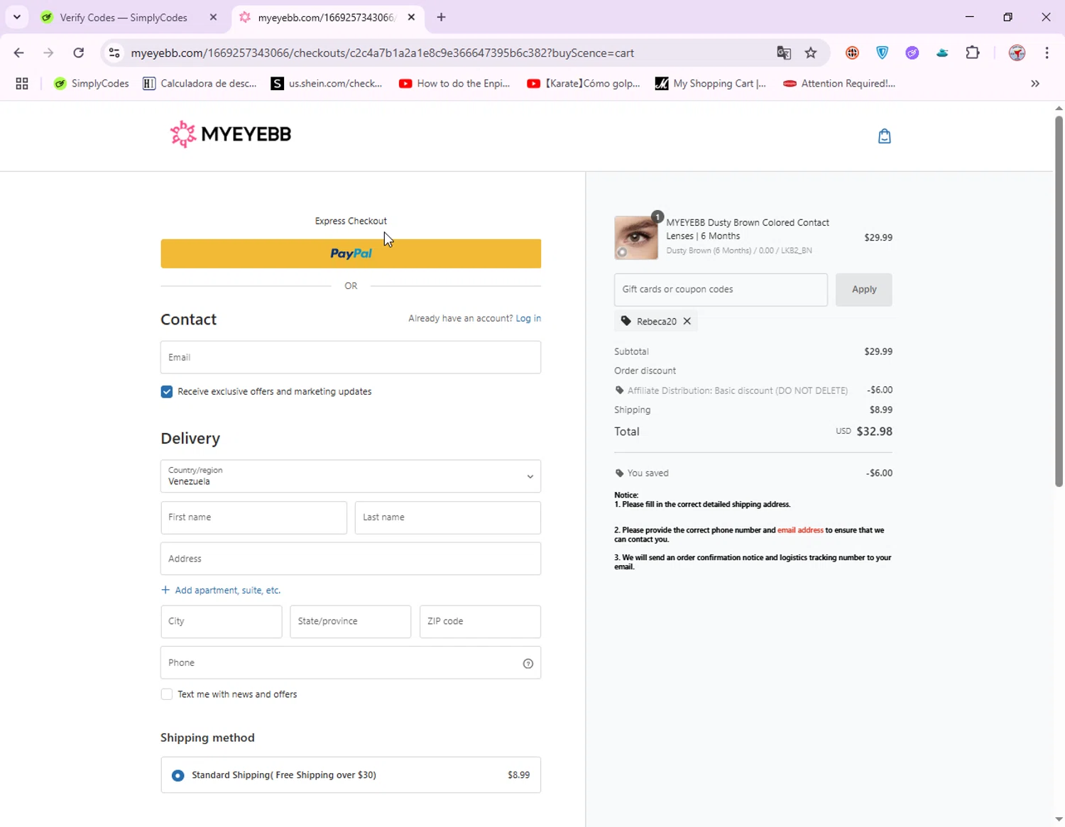Follow the Log in link
This screenshot has height=827, width=1065.
528,319
